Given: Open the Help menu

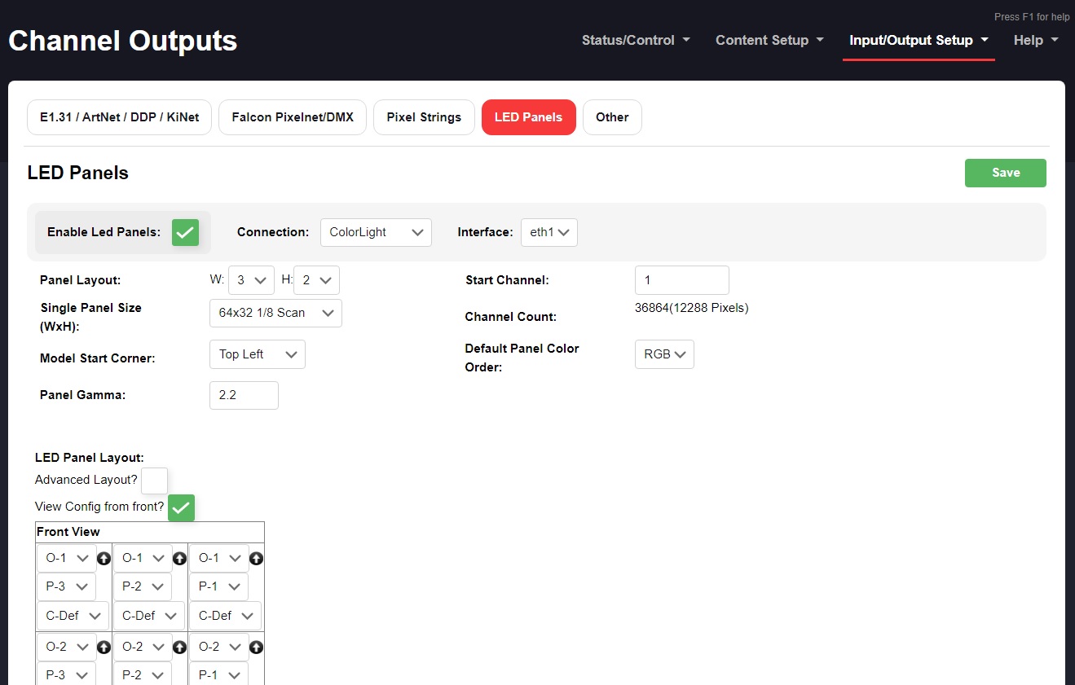Looking at the screenshot, I should click(x=1036, y=40).
